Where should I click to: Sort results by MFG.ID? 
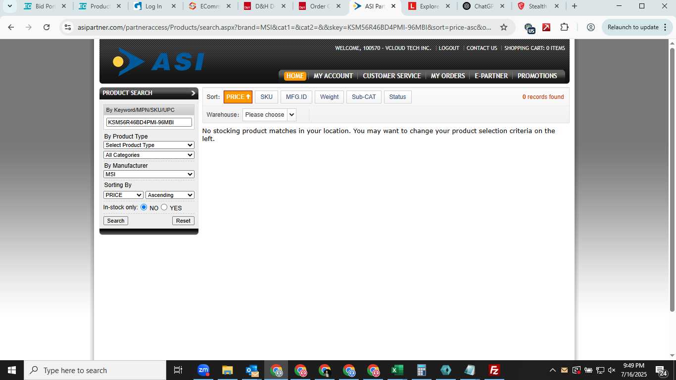[x=296, y=97]
